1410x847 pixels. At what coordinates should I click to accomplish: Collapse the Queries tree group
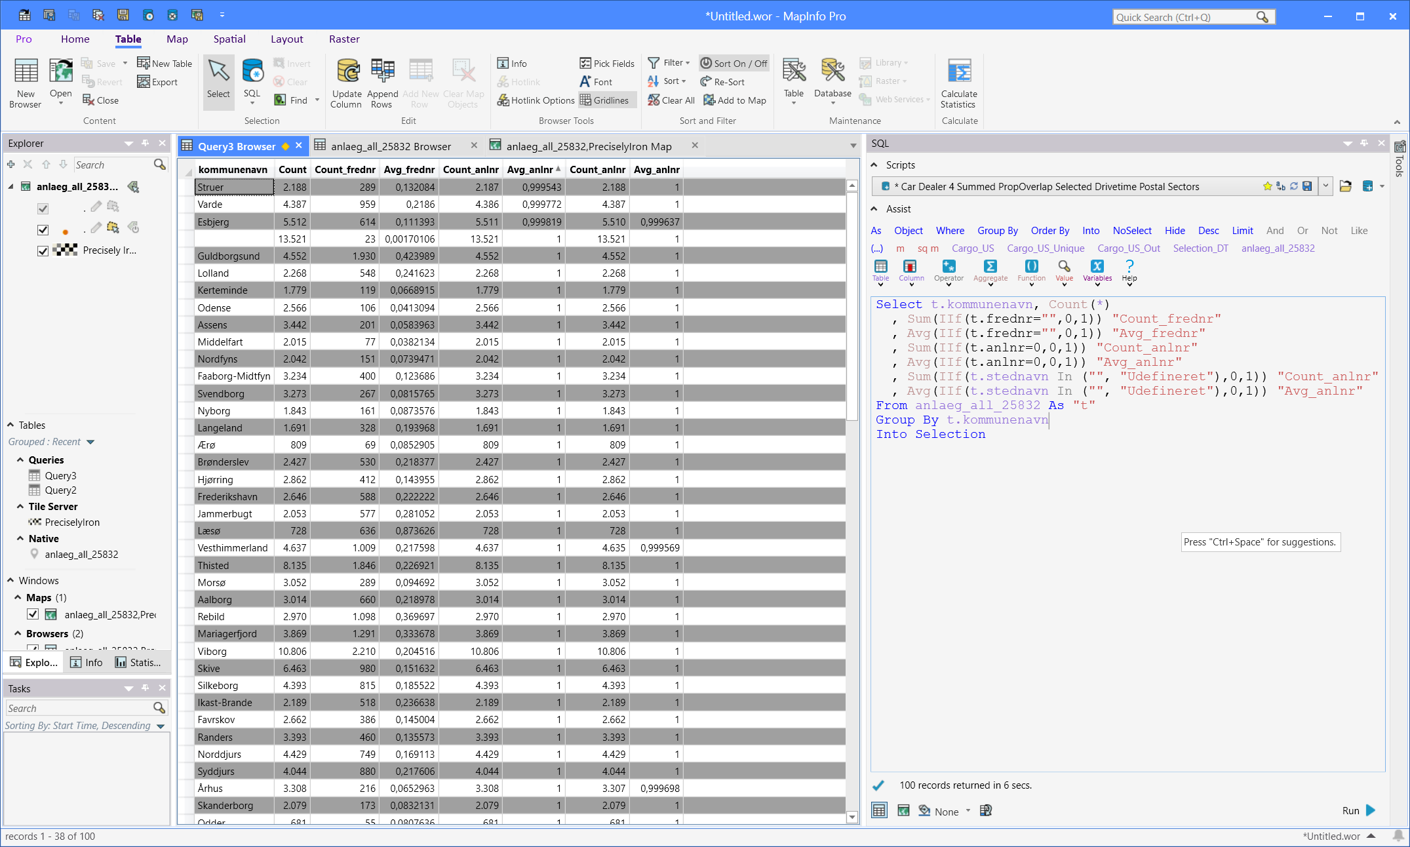tap(20, 460)
